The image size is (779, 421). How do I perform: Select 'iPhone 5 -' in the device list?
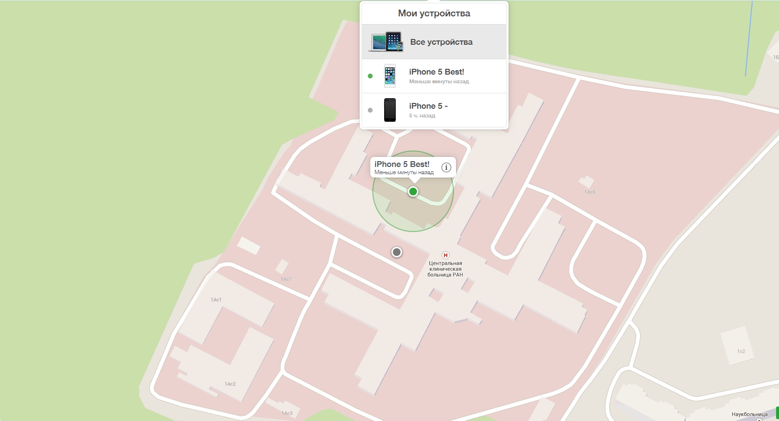pos(434,110)
